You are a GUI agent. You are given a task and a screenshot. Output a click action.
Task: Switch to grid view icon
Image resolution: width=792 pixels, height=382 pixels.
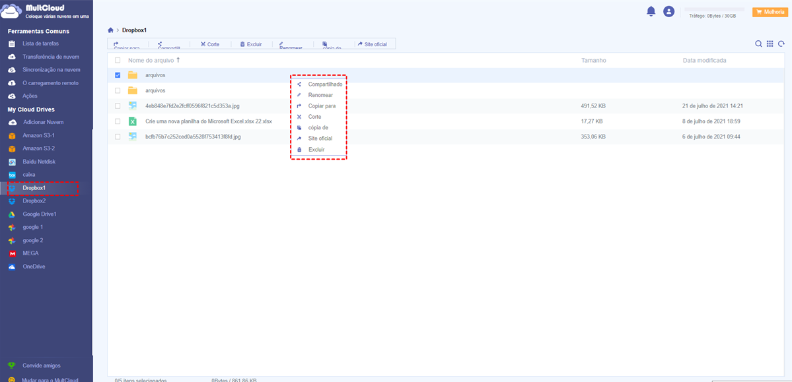point(770,44)
